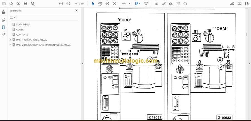Open the account profile icon

point(247,4)
